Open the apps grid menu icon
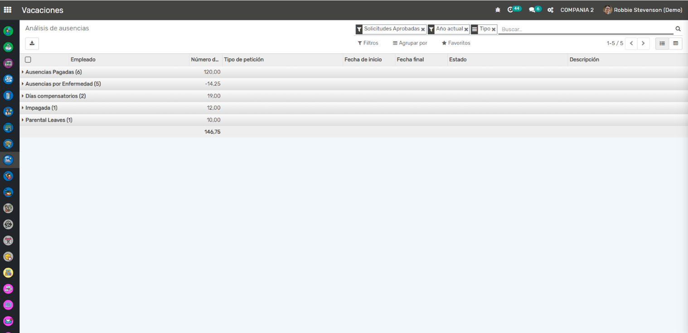688x333 pixels. (8, 10)
